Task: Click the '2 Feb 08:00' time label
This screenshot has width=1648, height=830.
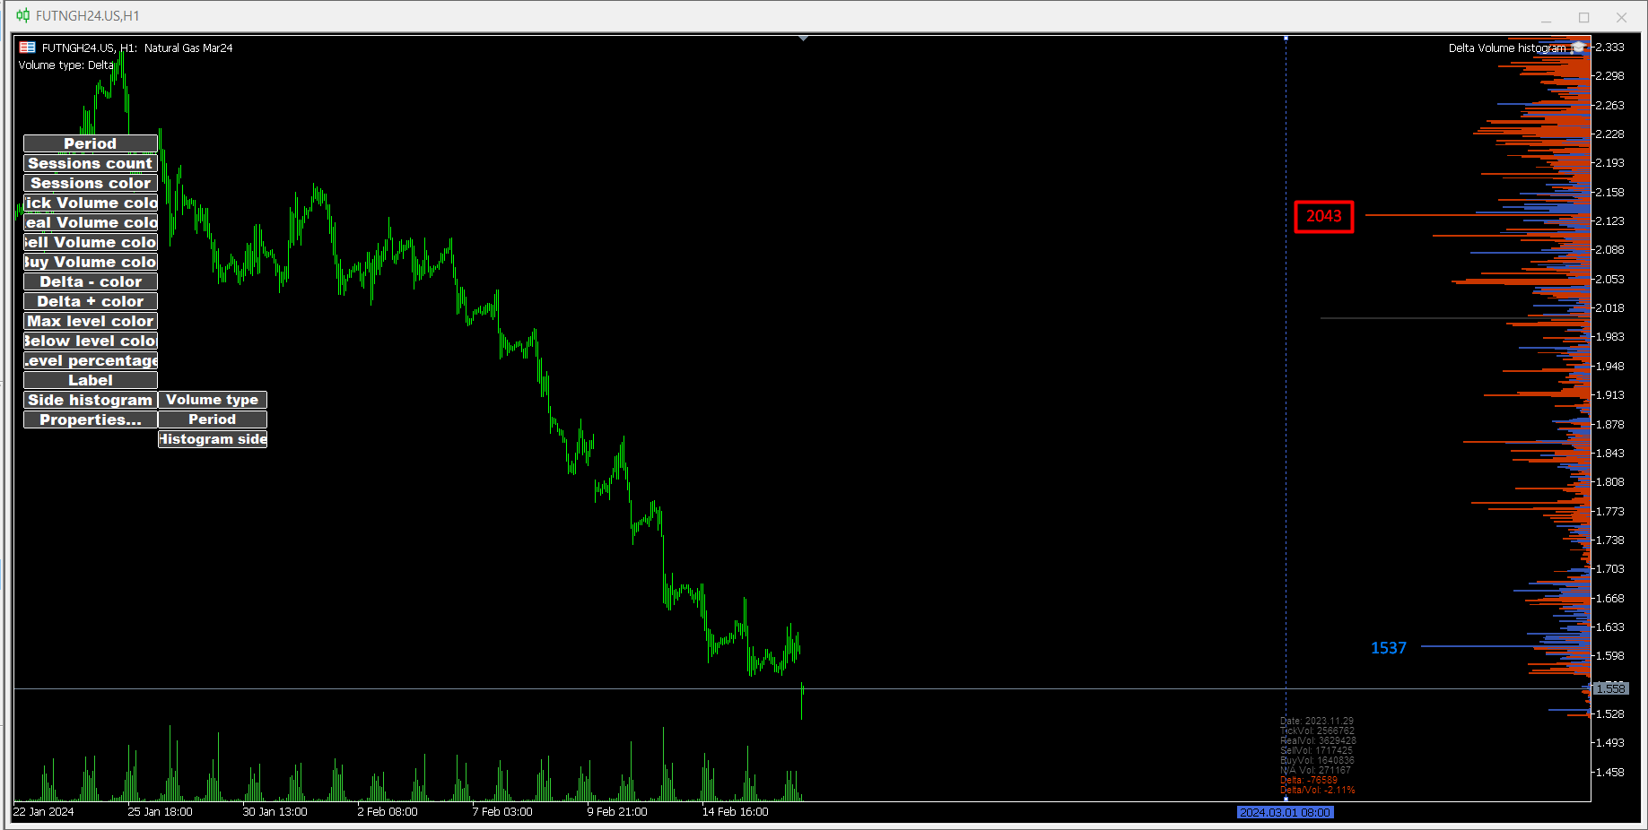Action: tap(388, 812)
